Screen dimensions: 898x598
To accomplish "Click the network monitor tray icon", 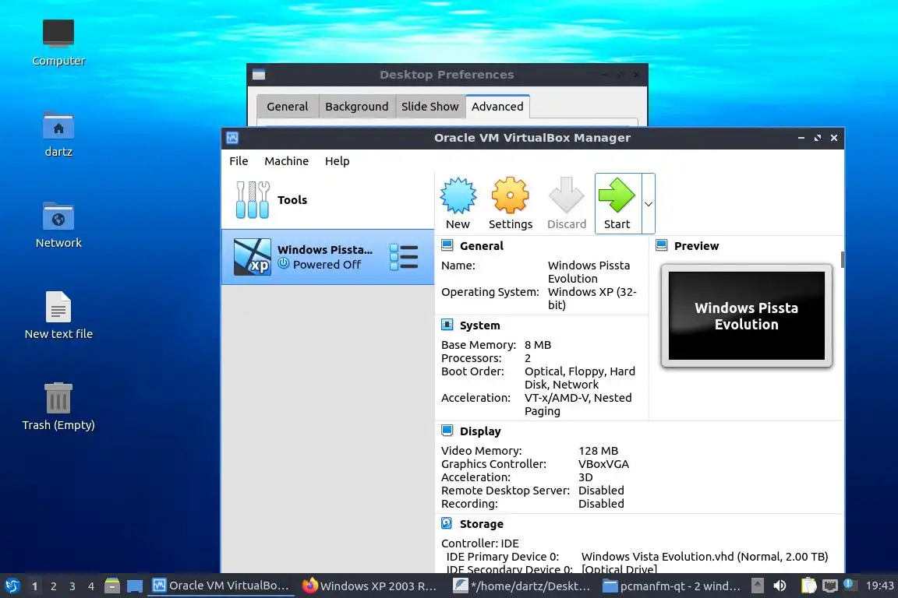I will tap(829, 586).
